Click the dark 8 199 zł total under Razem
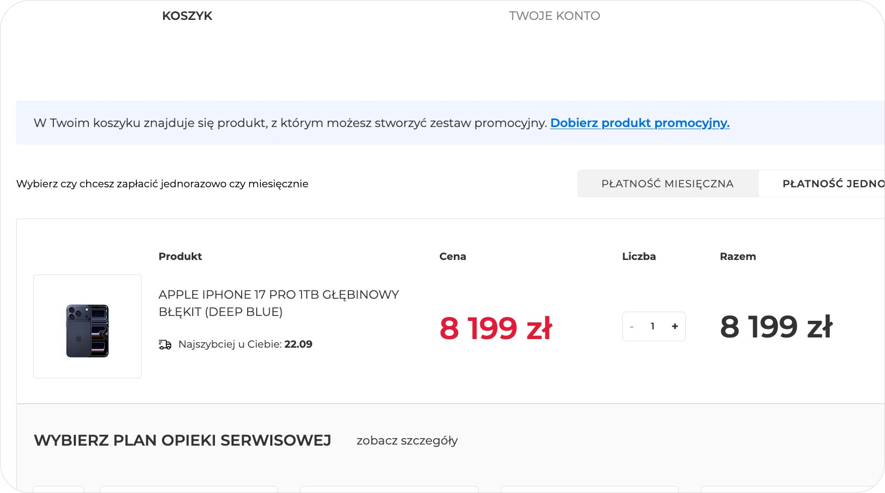Viewport: 885px width, 493px height. point(776,327)
